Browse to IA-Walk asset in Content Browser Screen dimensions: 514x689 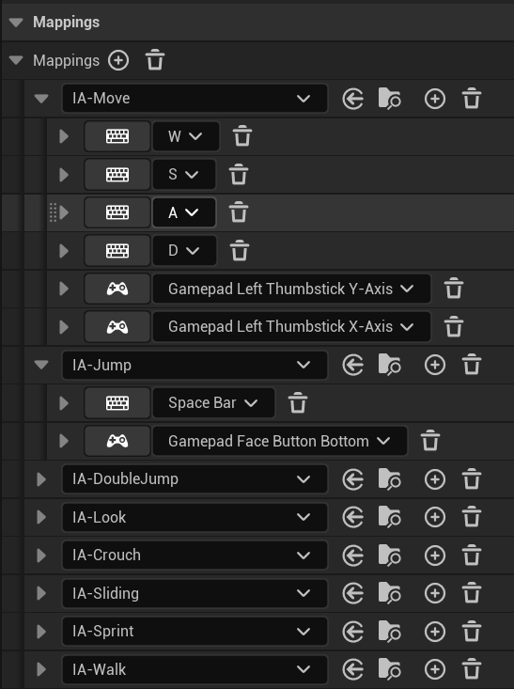pos(390,669)
